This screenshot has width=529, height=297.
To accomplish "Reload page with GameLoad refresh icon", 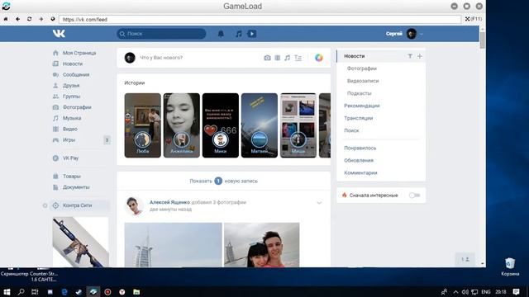I will [30, 19].
